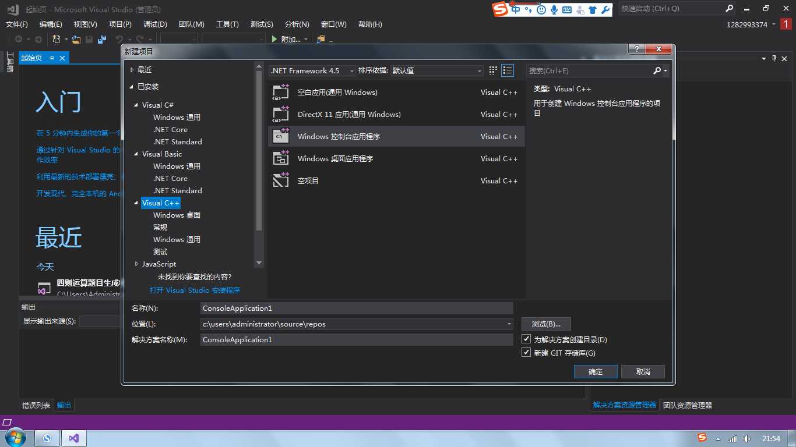
Task: Click the quick launch magnifier icon
Action: [729, 9]
